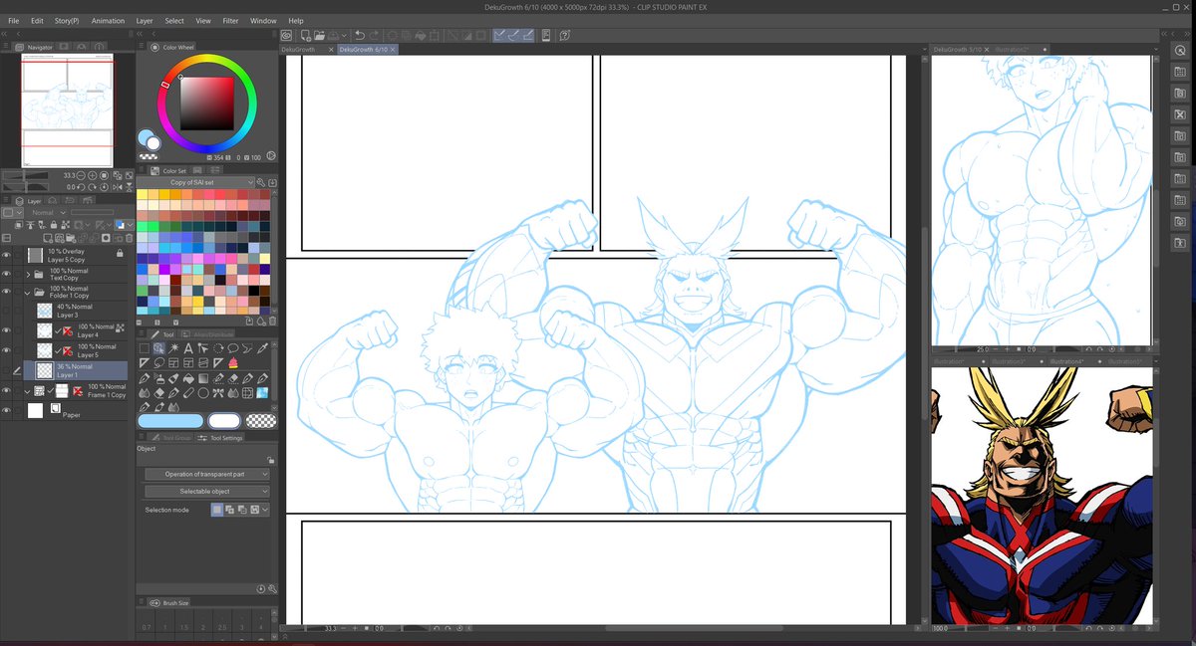The height and width of the screenshot is (646, 1196).
Task: Select the red Decoration brush tool
Action: (233, 363)
